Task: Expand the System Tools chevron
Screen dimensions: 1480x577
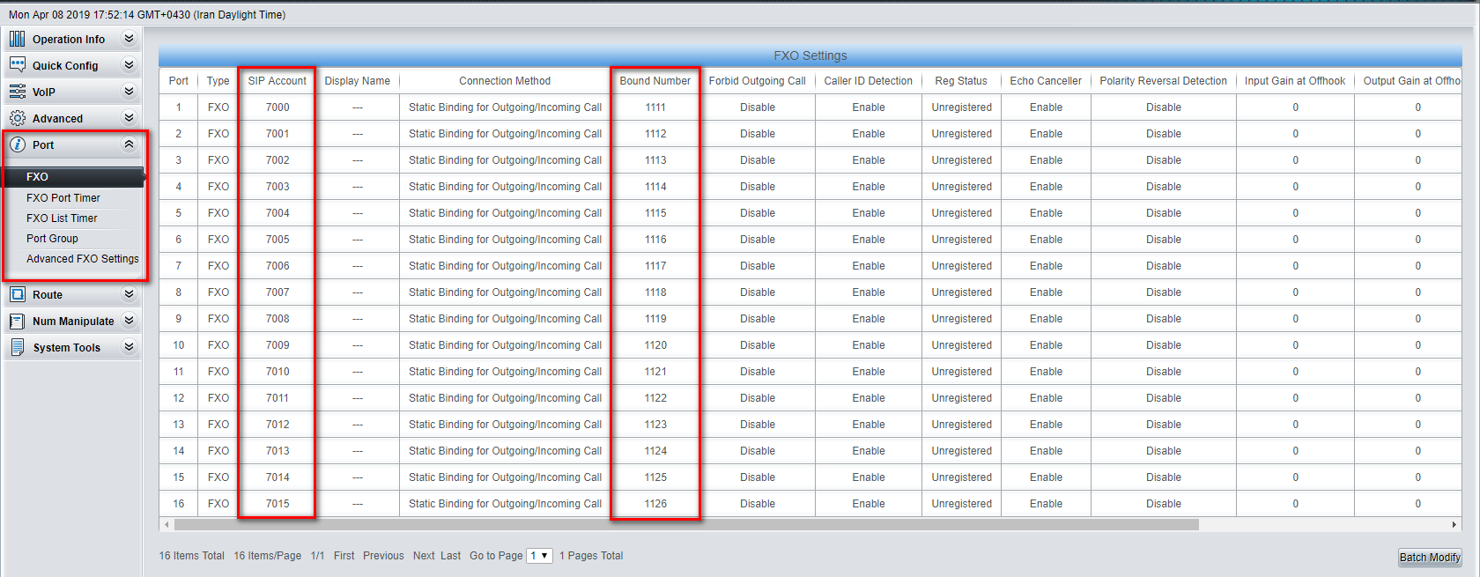Action: tap(129, 347)
